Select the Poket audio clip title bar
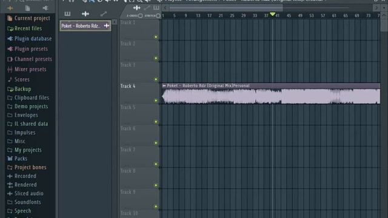Viewport: 388px width, 218px height. click(x=271, y=86)
